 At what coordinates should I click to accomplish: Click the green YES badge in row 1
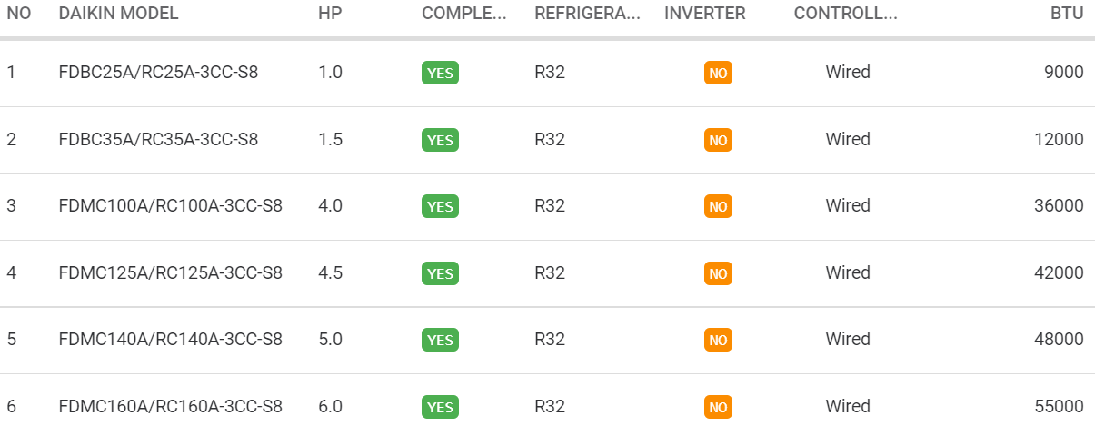440,73
